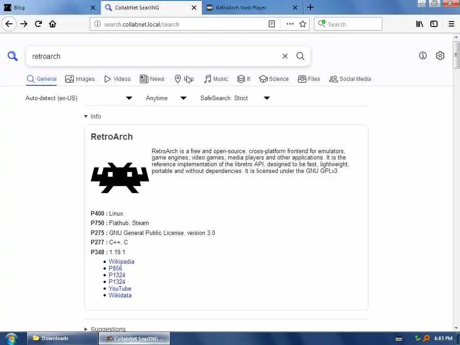Click the orange magnifier tray icon
This screenshot has height=345, width=460.
click(x=427, y=338)
